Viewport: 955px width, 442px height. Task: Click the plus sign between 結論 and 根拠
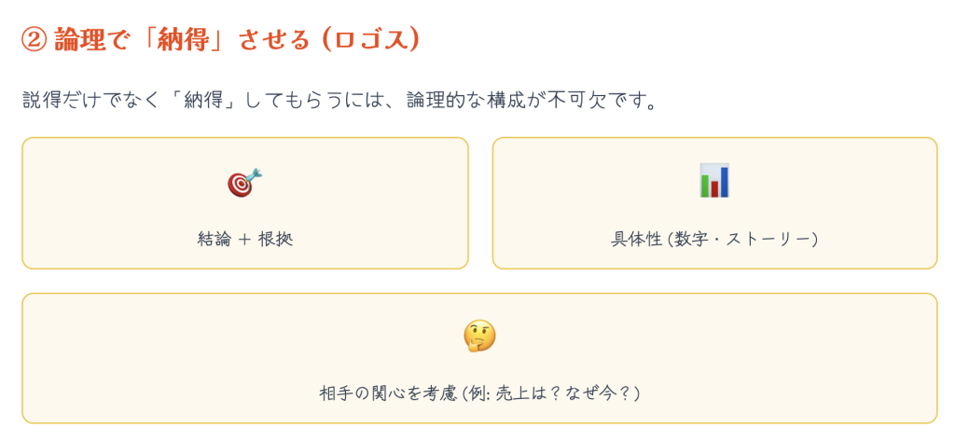[x=245, y=239]
